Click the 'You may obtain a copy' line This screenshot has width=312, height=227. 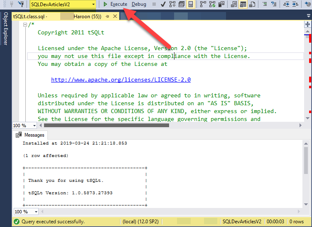coord(103,64)
